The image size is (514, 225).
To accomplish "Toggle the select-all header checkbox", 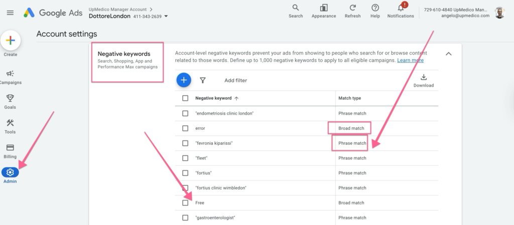I will [185, 98].
